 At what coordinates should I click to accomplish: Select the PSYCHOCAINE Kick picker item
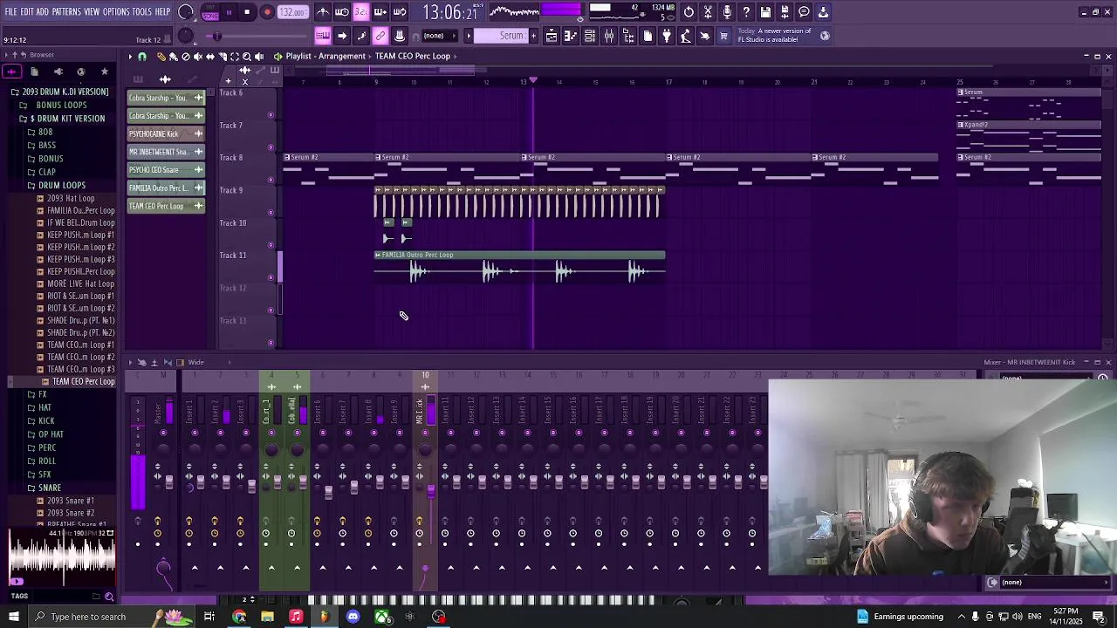pyautogui.click(x=166, y=133)
